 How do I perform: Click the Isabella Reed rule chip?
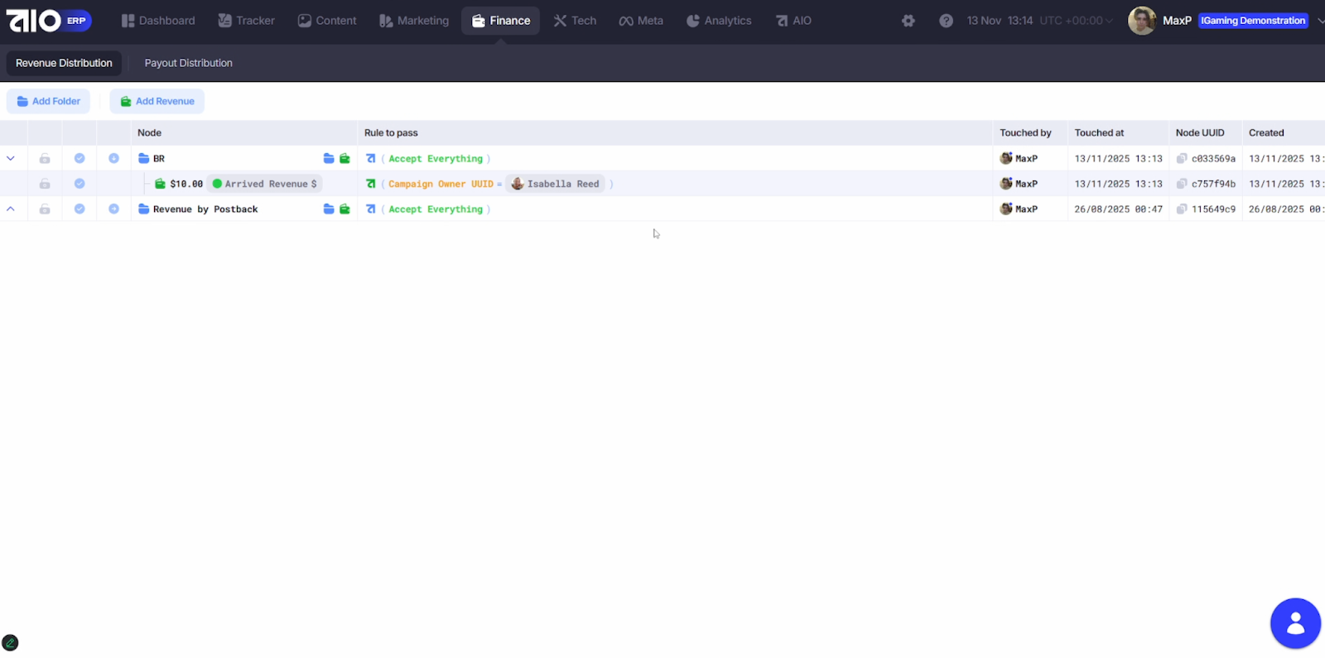pos(555,184)
